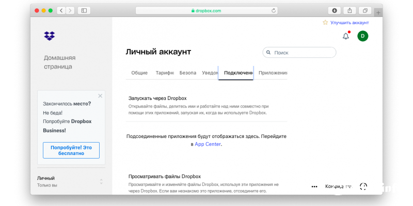
Task: Click the magnifier icon in search field
Action: click(268, 53)
